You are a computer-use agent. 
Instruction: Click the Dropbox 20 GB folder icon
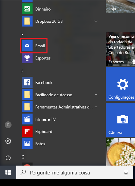click(x=27, y=21)
